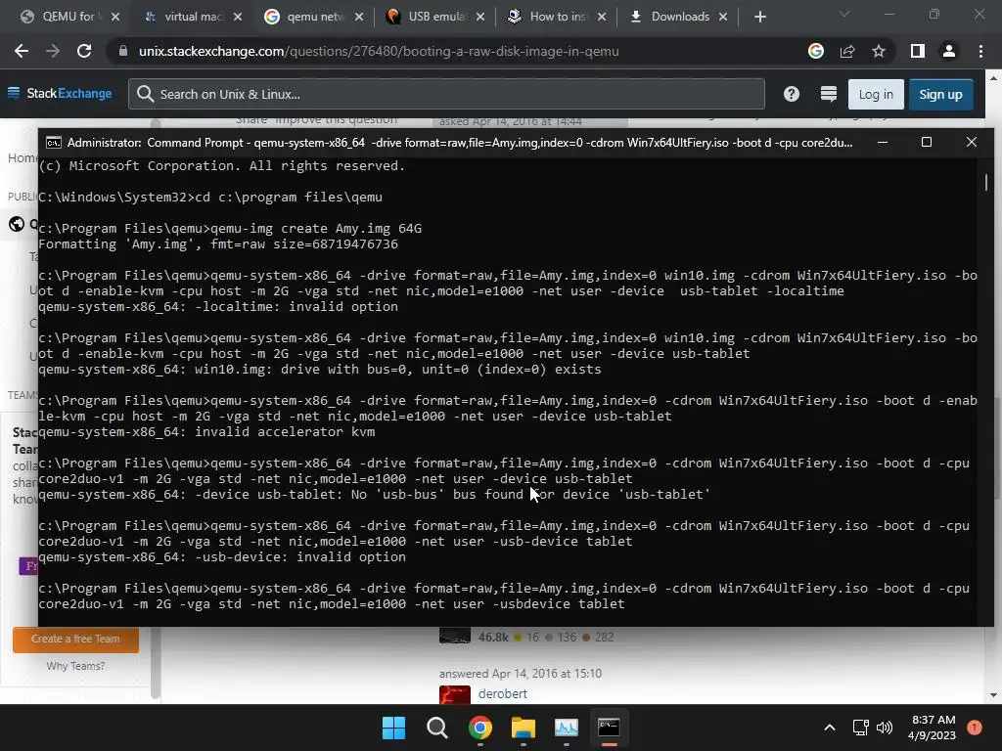1002x751 pixels.
Task: Open the Windows Start menu
Action: click(393, 728)
